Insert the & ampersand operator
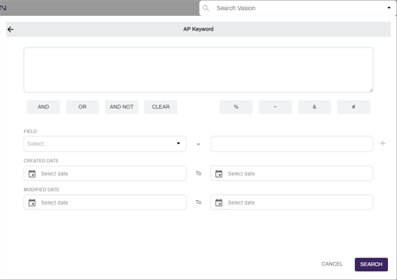The image size is (397, 280). 314,107
